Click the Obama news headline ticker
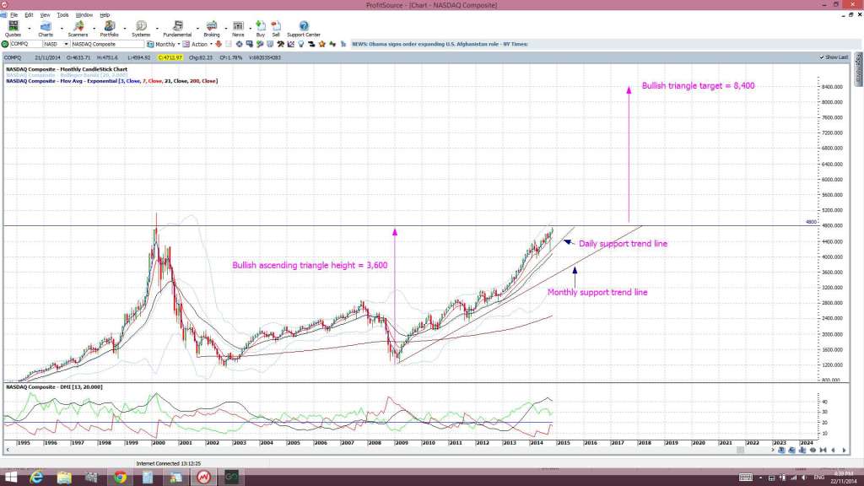 point(440,44)
